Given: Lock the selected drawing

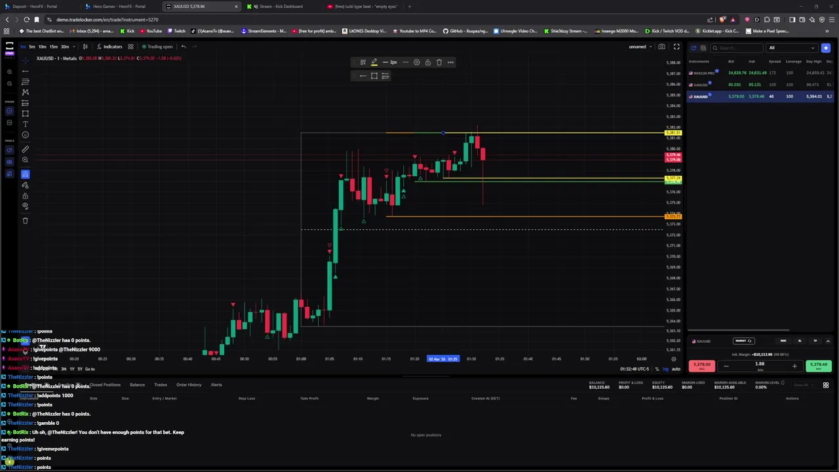Looking at the screenshot, I should coord(428,62).
